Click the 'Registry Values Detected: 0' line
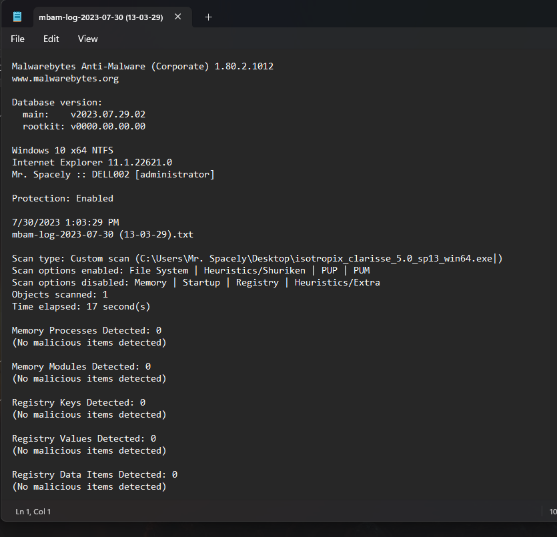Screen dimensions: 557x537 coord(84,439)
